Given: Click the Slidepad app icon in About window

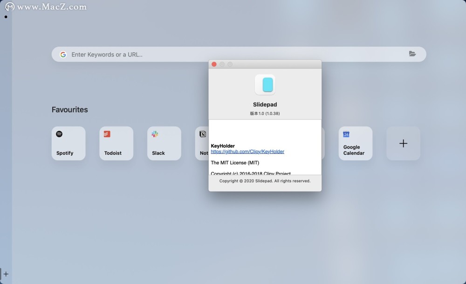Looking at the screenshot, I should pos(265,85).
